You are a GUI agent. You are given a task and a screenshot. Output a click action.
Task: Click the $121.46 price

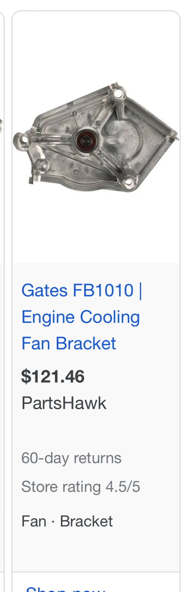(53, 376)
